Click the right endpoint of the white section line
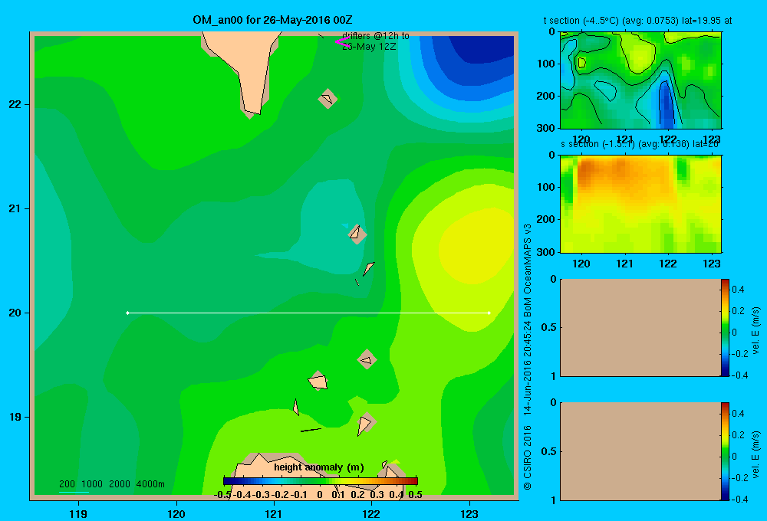This screenshot has width=767, height=521. click(489, 313)
